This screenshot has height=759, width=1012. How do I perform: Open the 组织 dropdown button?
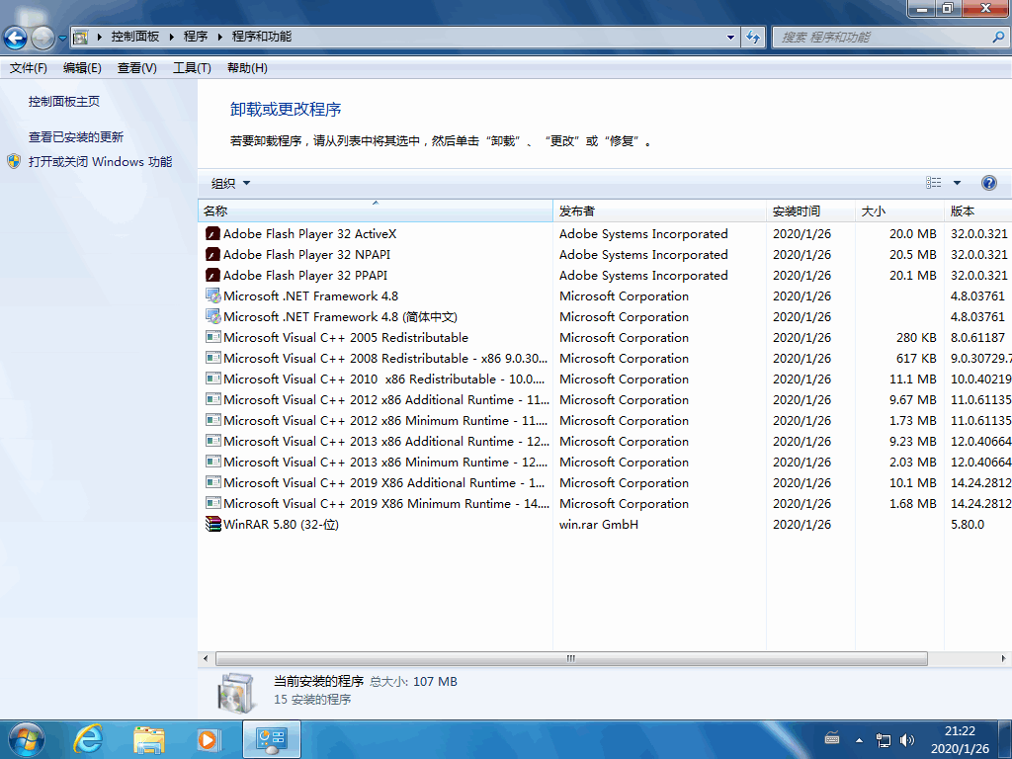pyautogui.click(x=230, y=183)
